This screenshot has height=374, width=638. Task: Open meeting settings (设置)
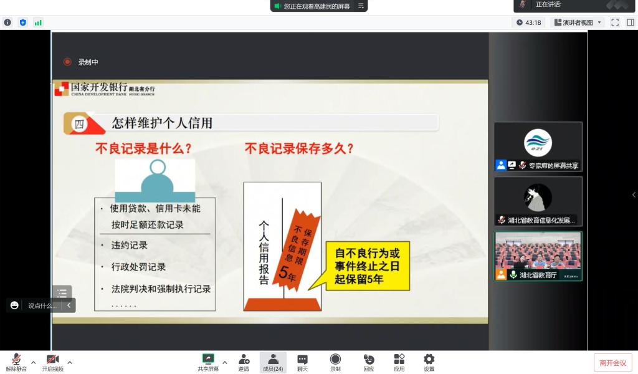(x=429, y=362)
